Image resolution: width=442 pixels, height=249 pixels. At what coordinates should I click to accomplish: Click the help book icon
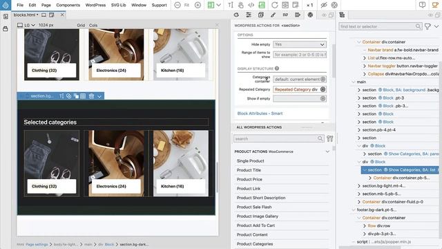pyautogui.click(x=422, y=5)
